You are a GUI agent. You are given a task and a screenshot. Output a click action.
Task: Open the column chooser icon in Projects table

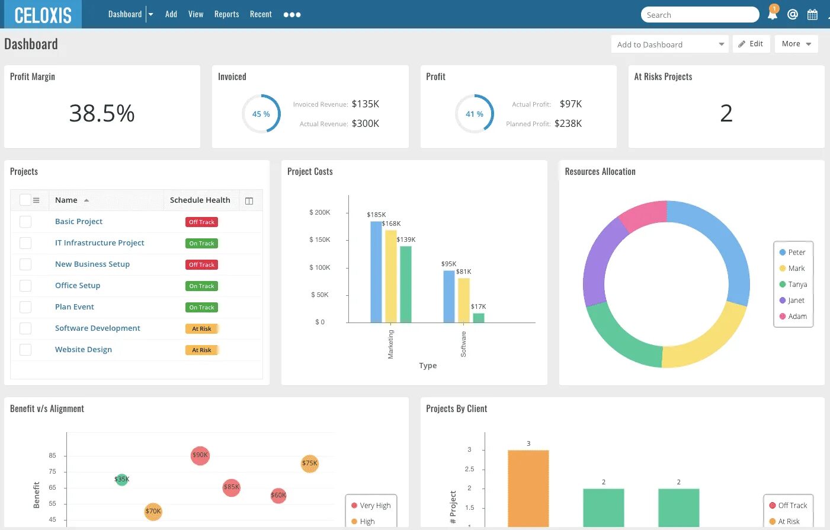click(249, 200)
